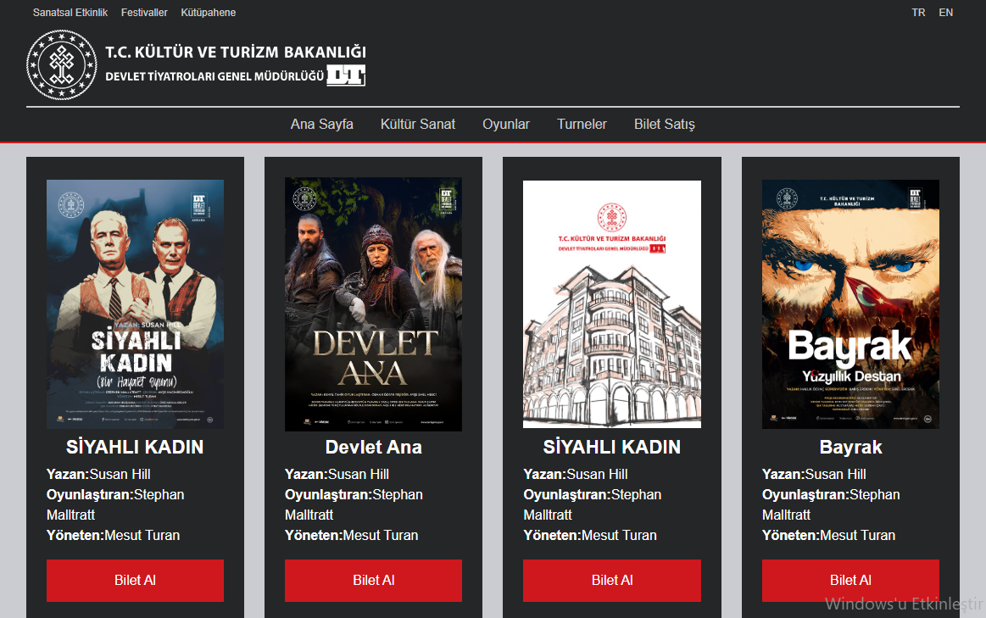986x618 pixels.
Task: Open the Sanatsal Etkinlik link
Action: pos(70,13)
